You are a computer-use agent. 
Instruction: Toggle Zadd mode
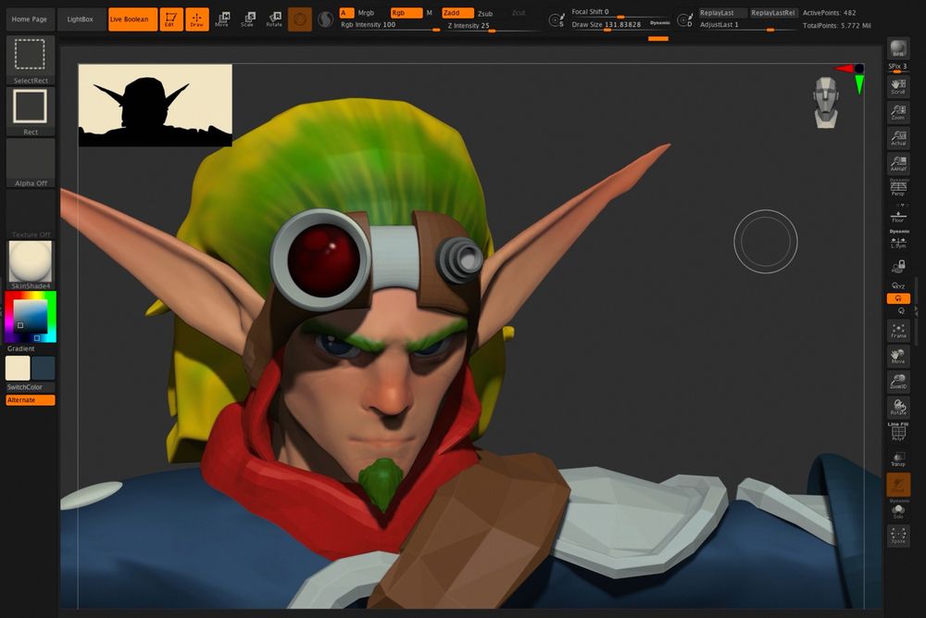point(457,12)
